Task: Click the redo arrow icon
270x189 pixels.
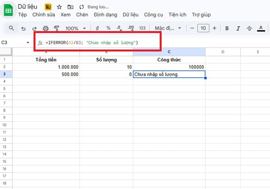Action: tap(34, 28)
